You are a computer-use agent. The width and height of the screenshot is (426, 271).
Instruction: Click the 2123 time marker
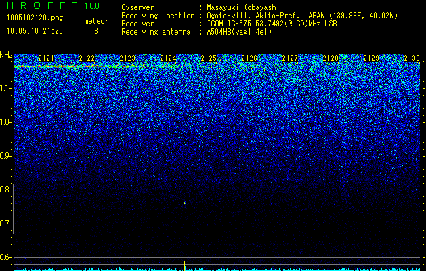[127, 58]
